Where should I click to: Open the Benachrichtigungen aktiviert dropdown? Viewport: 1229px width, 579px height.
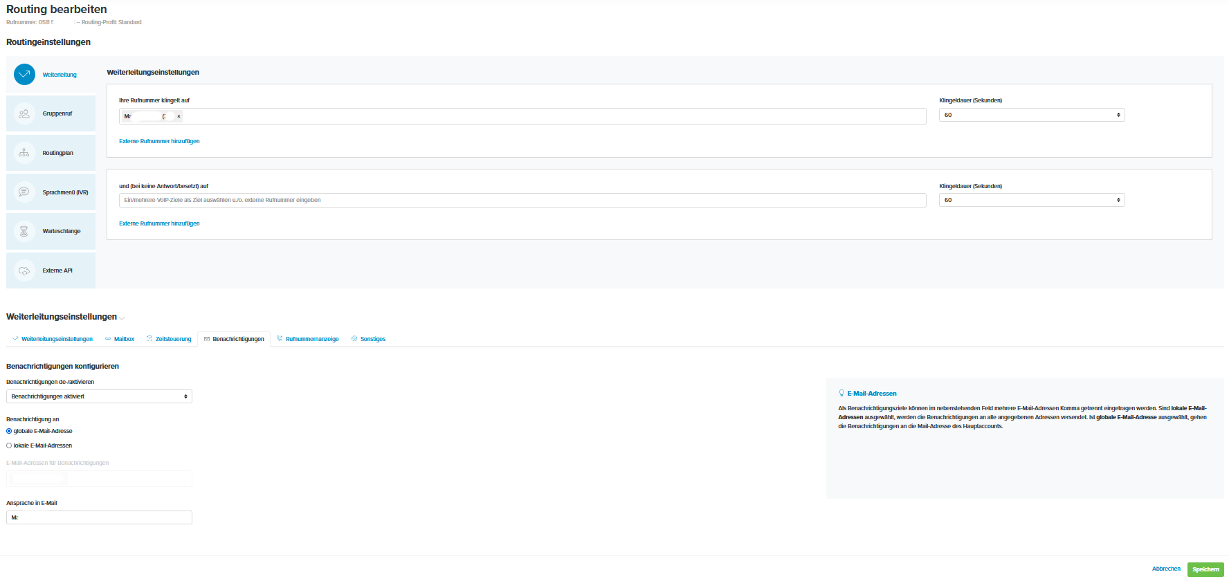pos(99,396)
